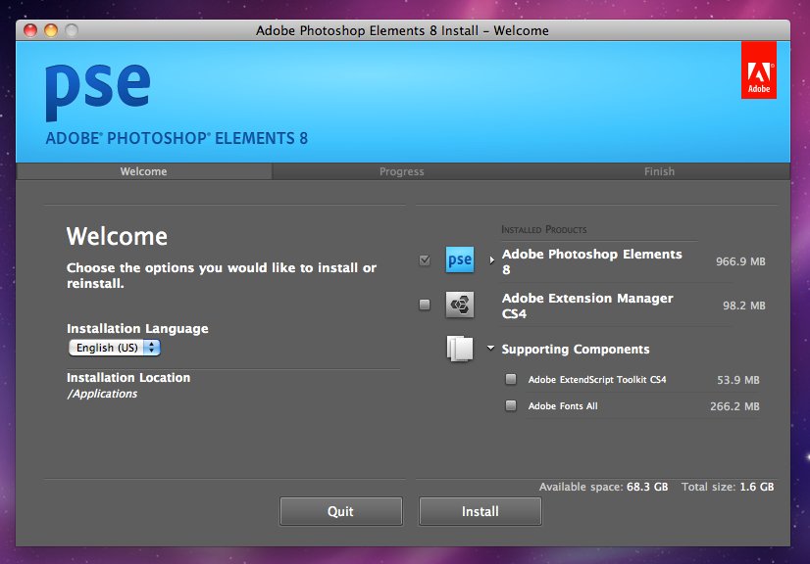Check the Adobe ExtendScript Toolkit CS4 box
This screenshot has width=810, height=564.
point(511,379)
